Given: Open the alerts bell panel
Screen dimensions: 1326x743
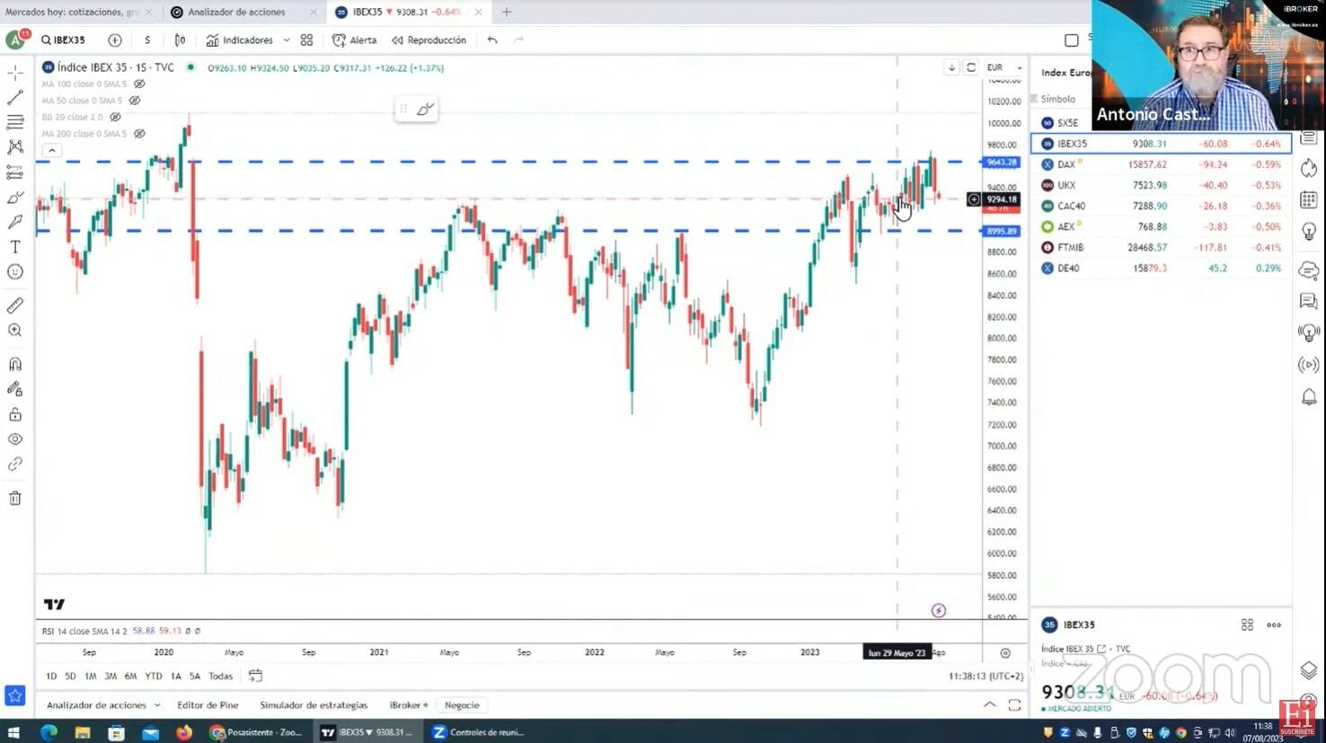Looking at the screenshot, I should [x=1309, y=397].
